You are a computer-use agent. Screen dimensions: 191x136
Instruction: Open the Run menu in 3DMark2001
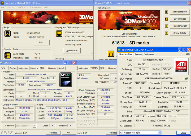click(x=14, y=7)
